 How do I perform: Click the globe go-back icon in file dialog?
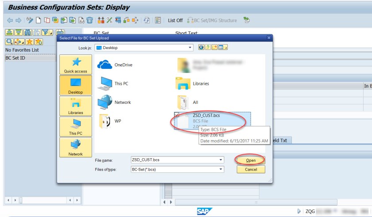click(201, 47)
